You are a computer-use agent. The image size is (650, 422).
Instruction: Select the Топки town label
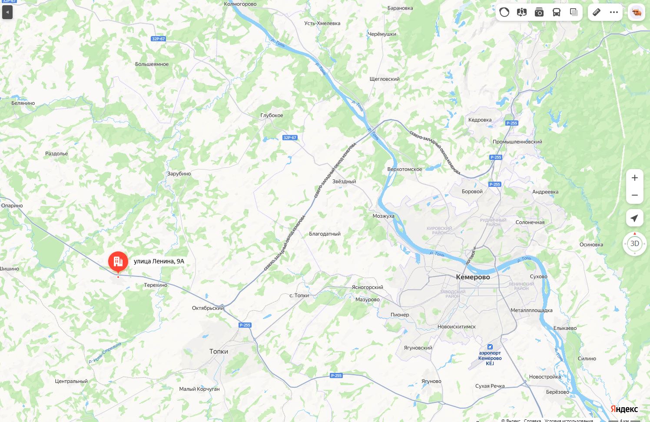[219, 351]
